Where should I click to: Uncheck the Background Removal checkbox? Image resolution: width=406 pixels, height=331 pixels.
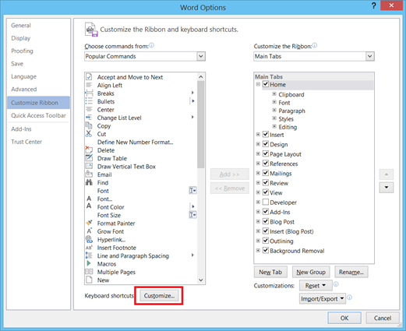click(x=266, y=251)
